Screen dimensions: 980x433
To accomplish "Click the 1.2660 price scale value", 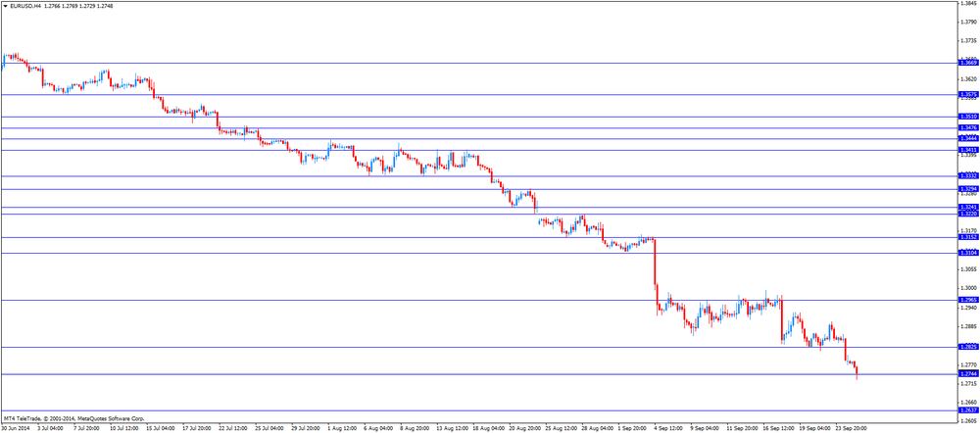I will (x=968, y=402).
